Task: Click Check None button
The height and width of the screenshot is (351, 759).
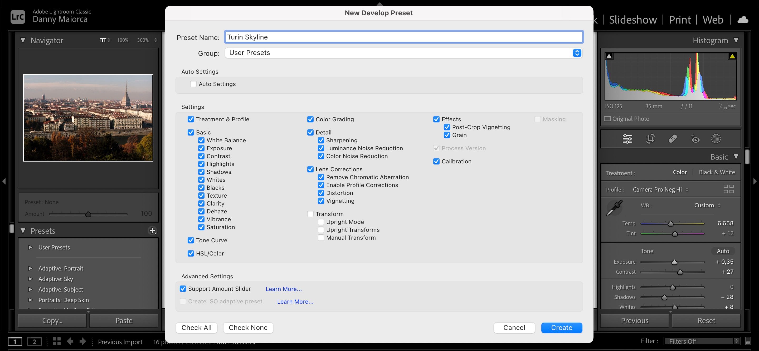Action: [x=248, y=328]
